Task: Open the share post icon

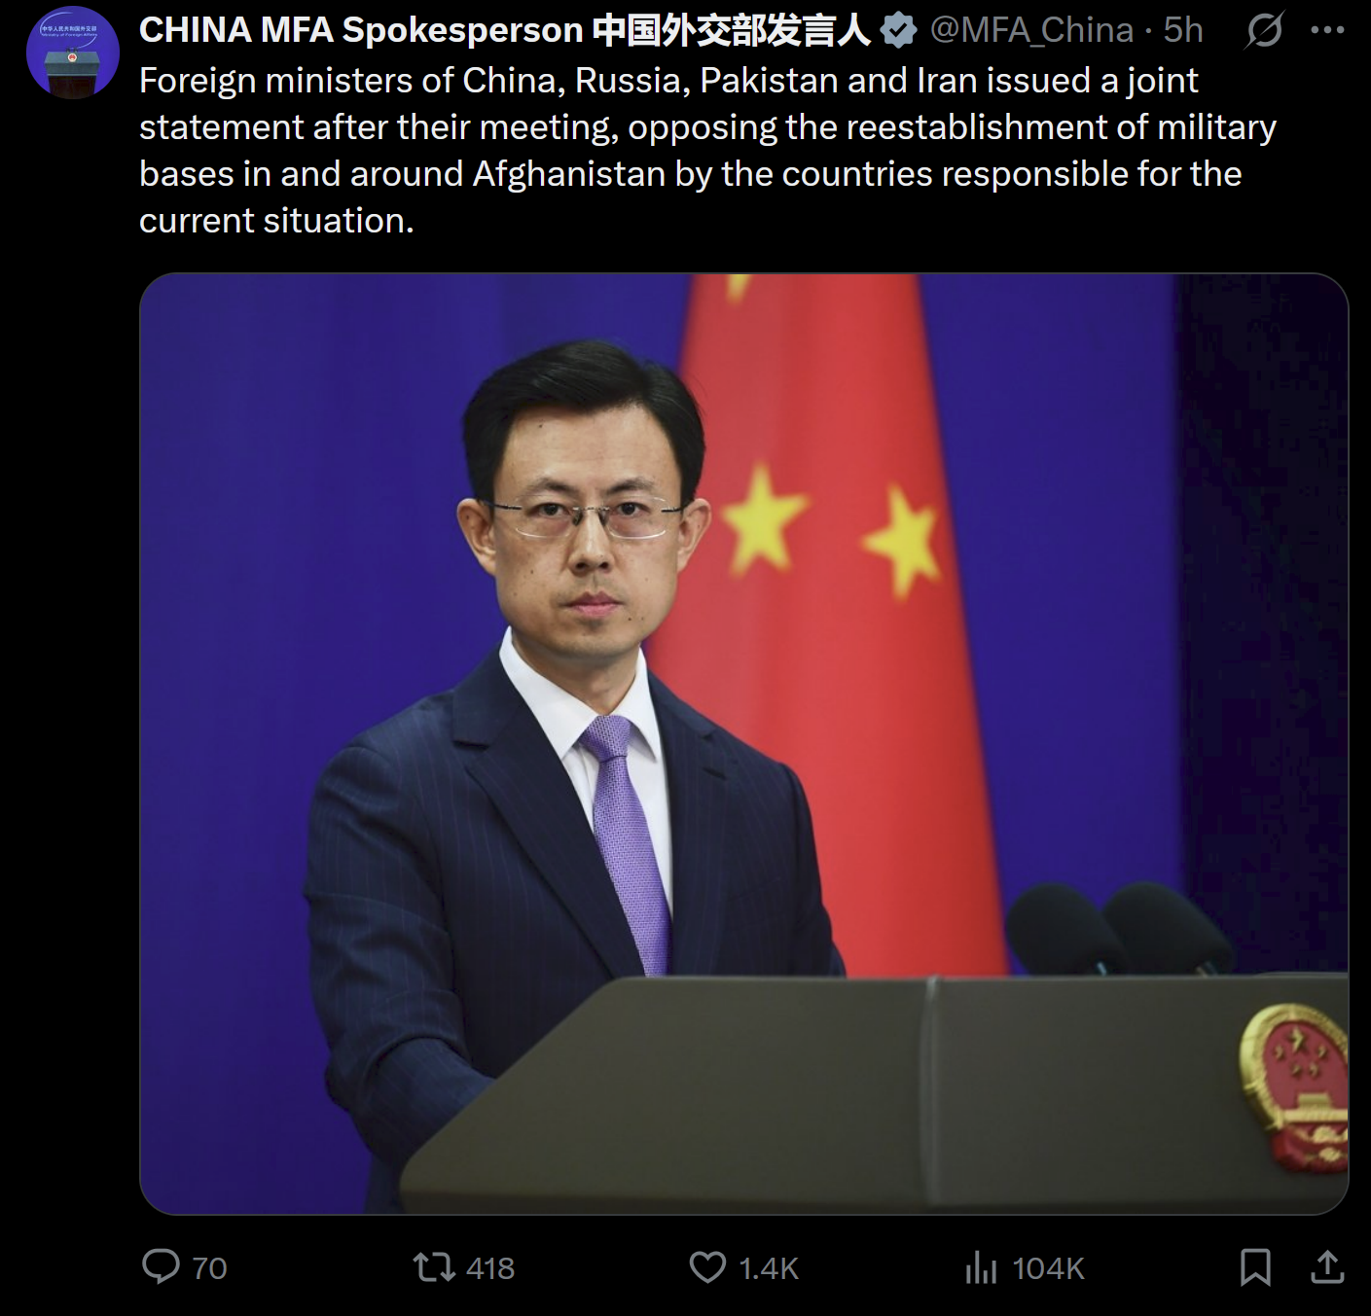Action: pos(1327,1267)
